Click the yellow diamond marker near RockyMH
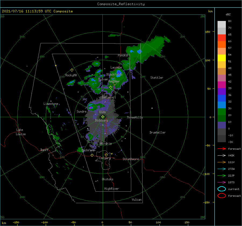This screenshot has width=242, height=226. click(72, 70)
